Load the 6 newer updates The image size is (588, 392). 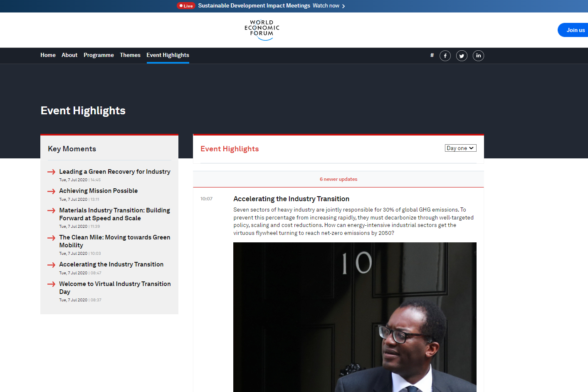[x=338, y=179]
